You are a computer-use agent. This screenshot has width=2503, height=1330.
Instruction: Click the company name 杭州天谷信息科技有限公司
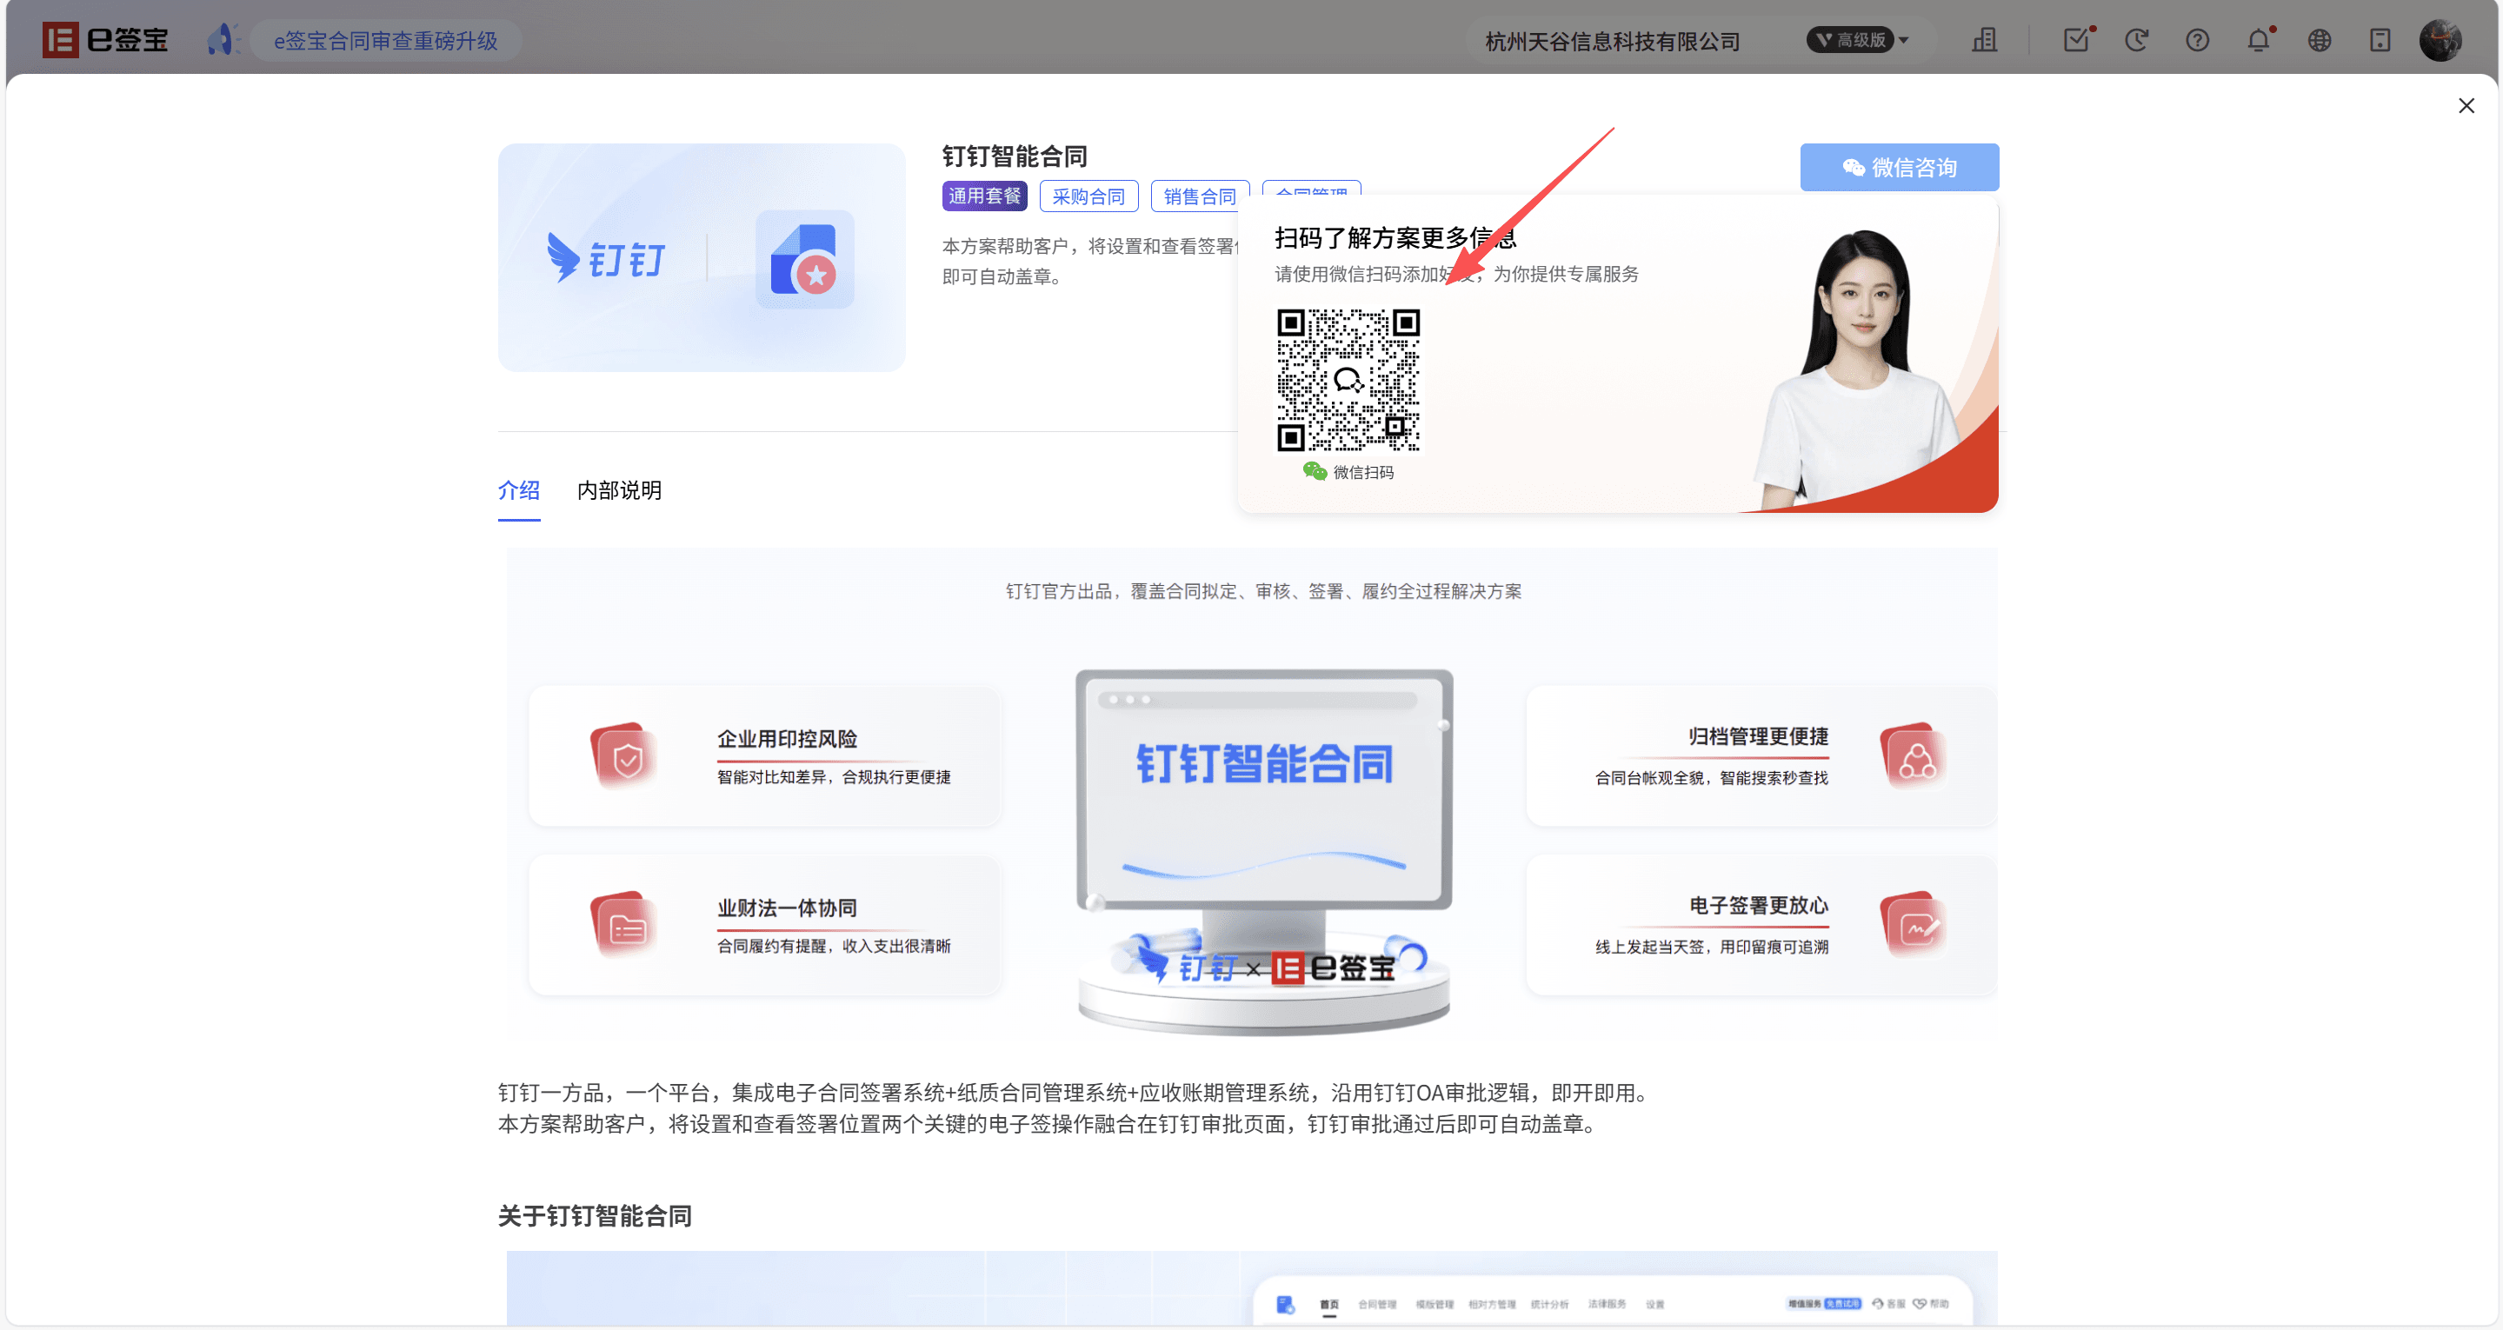click(x=1612, y=42)
